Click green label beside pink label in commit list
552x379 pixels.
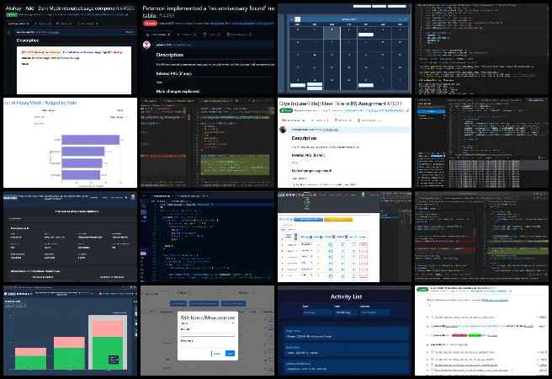tap(475, 335)
